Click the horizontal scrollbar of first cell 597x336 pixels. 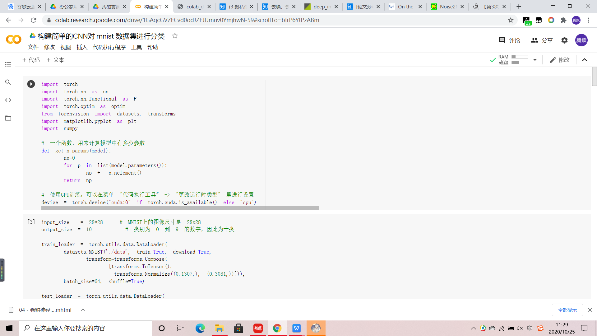pos(180,208)
